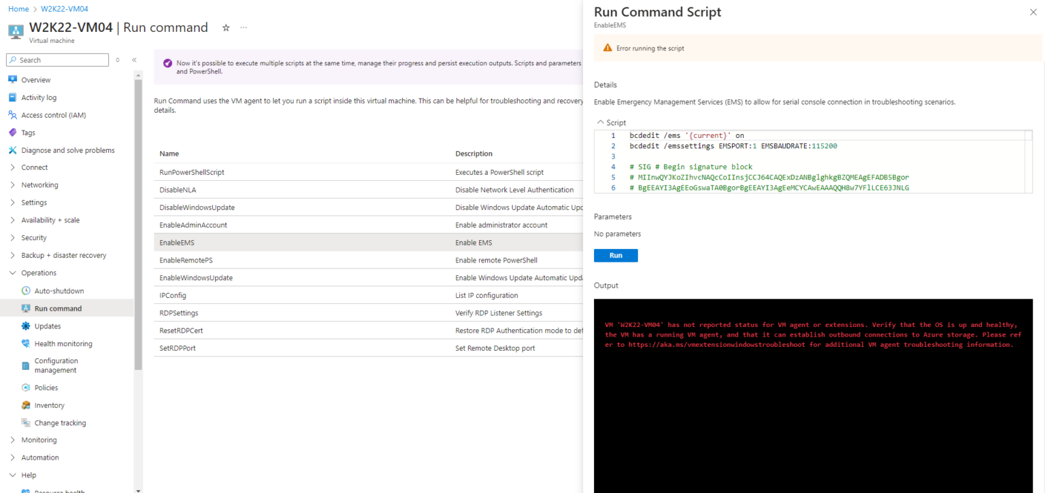Collapse the sidebar with the double-chevron icon
Viewport: 1045px width, 493px height.
tap(133, 60)
